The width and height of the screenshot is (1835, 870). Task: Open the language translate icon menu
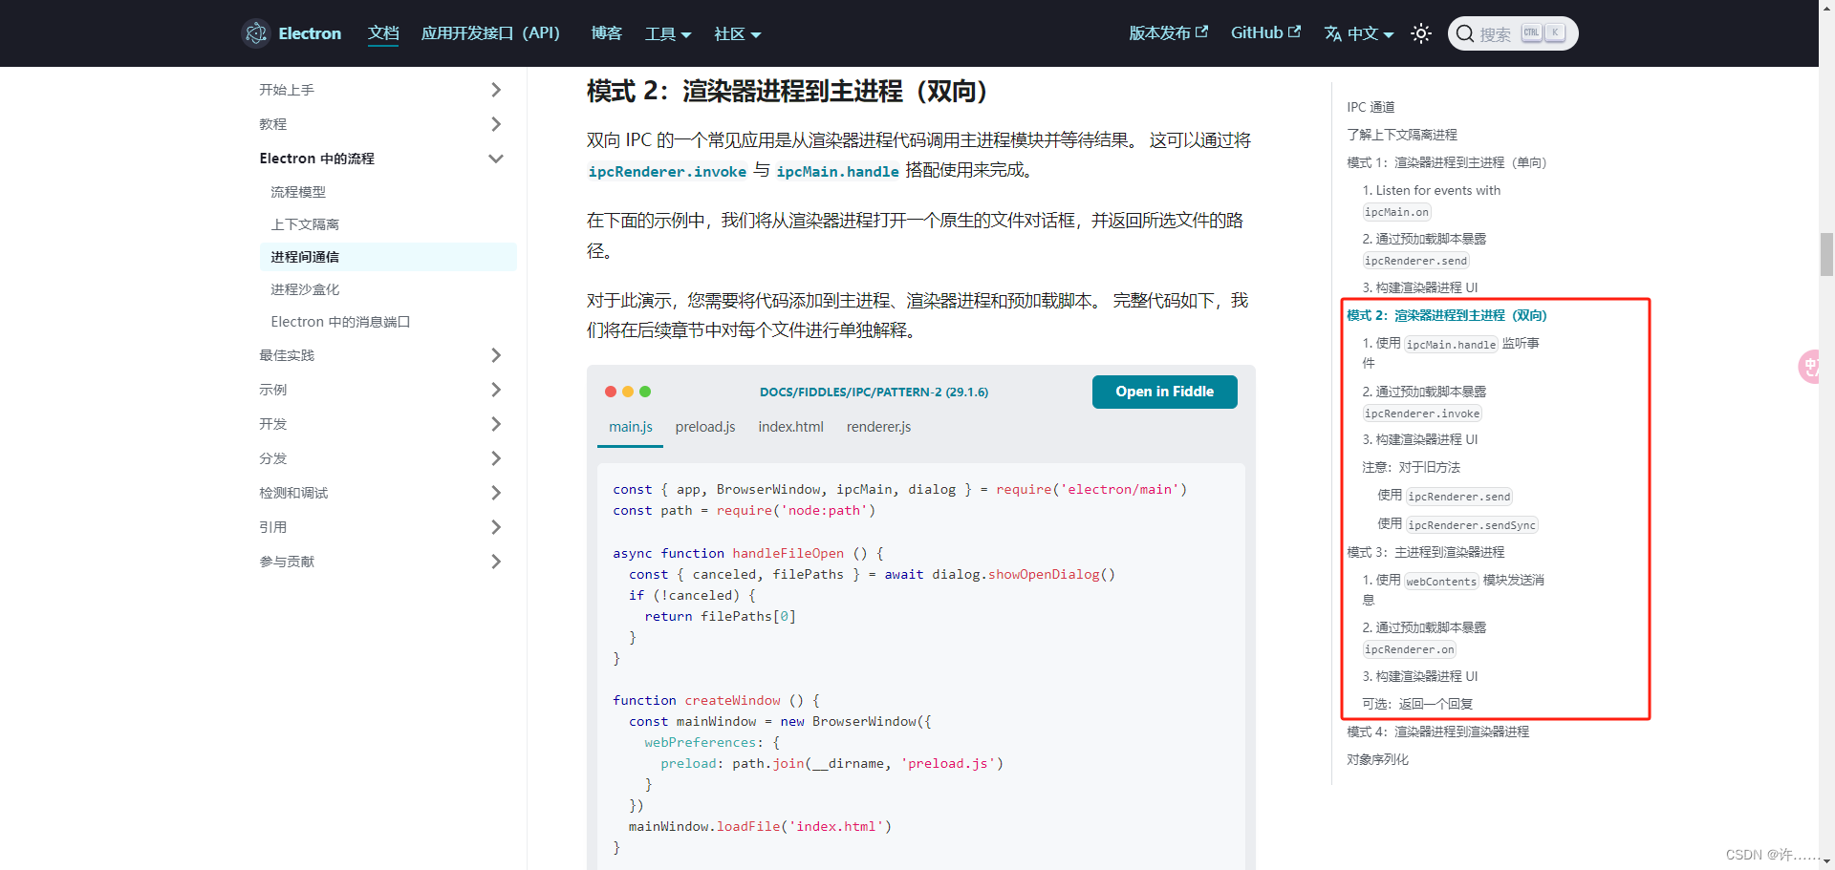click(1333, 33)
